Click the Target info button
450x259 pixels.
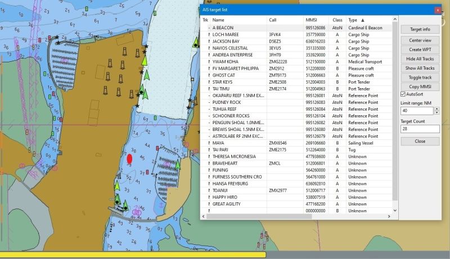(420, 29)
